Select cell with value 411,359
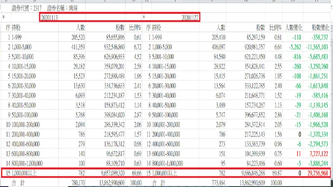 coord(78,47)
